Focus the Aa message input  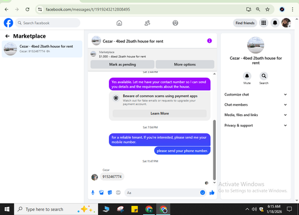click(162, 193)
